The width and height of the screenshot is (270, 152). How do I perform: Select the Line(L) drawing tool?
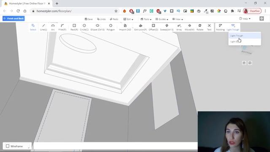(x=43, y=27)
